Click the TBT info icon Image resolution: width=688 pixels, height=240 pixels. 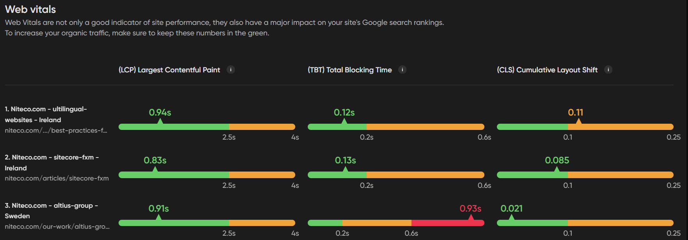[403, 70]
